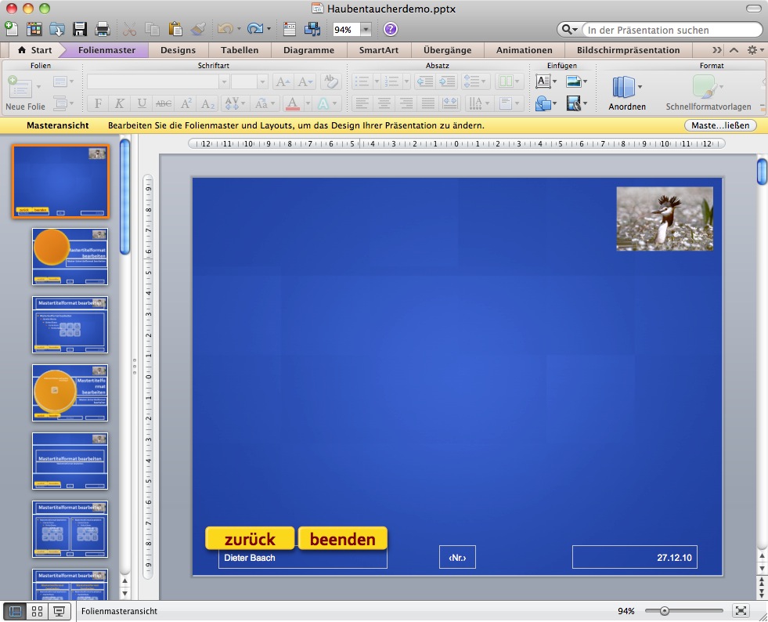Click the Format Painter brush icon
This screenshot has height=622, width=768.
198,30
